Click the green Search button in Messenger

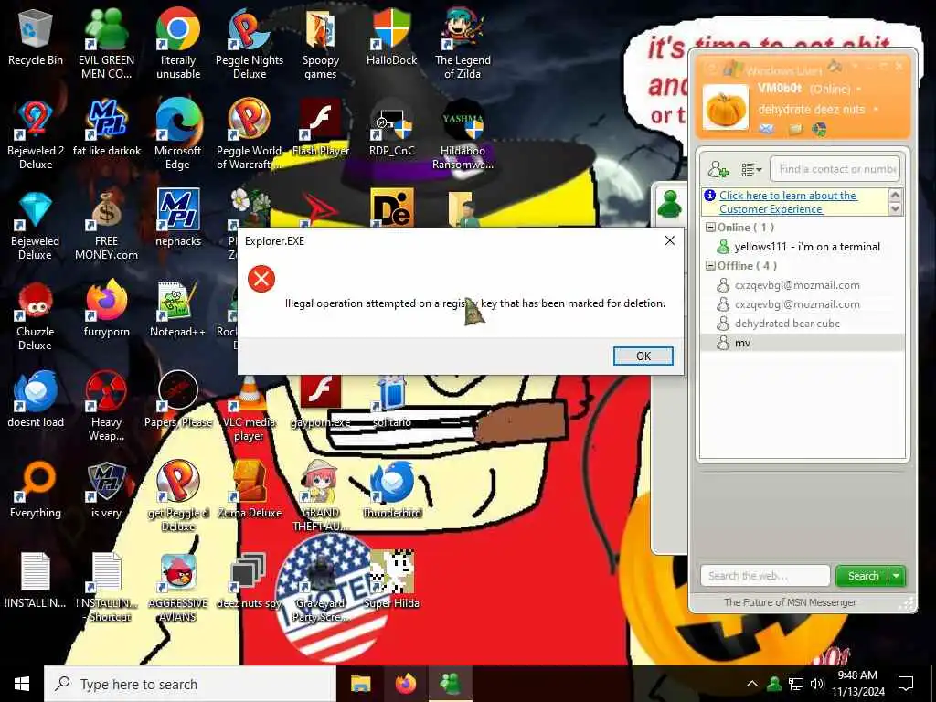[x=863, y=576]
